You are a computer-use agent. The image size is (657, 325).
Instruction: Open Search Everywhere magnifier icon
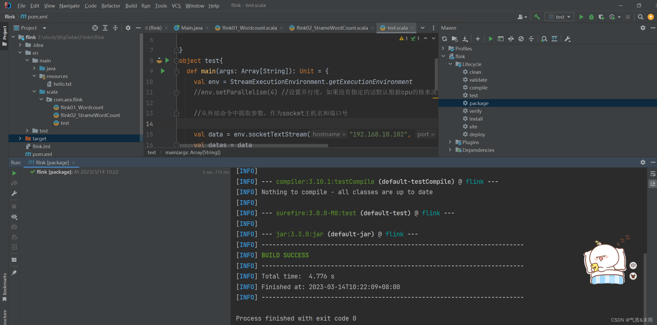click(640, 17)
